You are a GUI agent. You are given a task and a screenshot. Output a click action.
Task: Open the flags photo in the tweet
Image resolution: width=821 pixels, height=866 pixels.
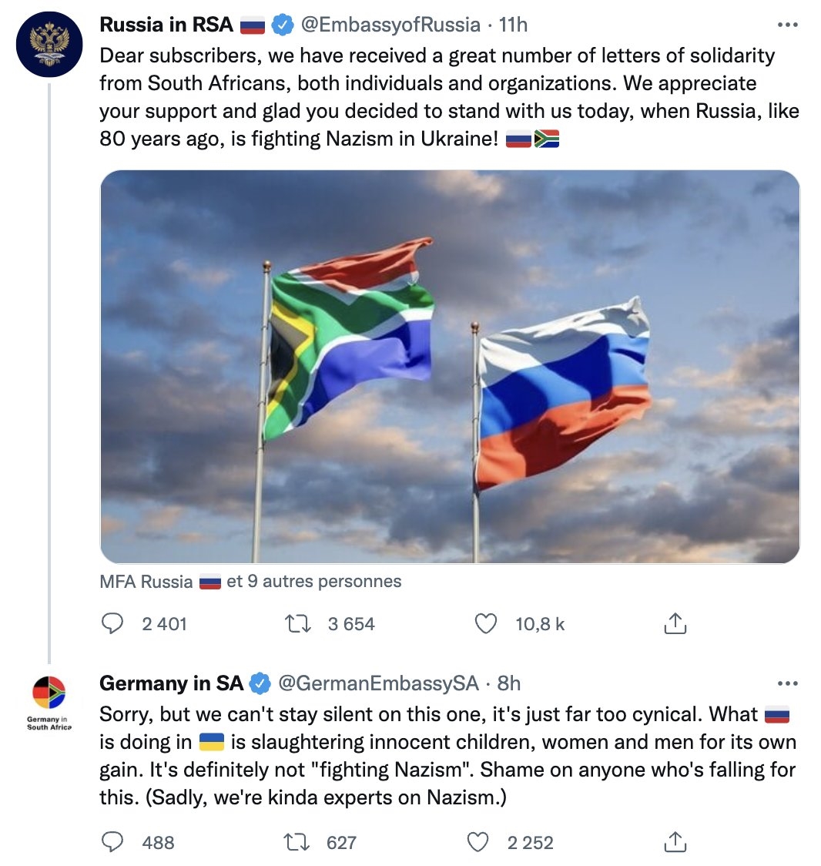tap(450, 366)
